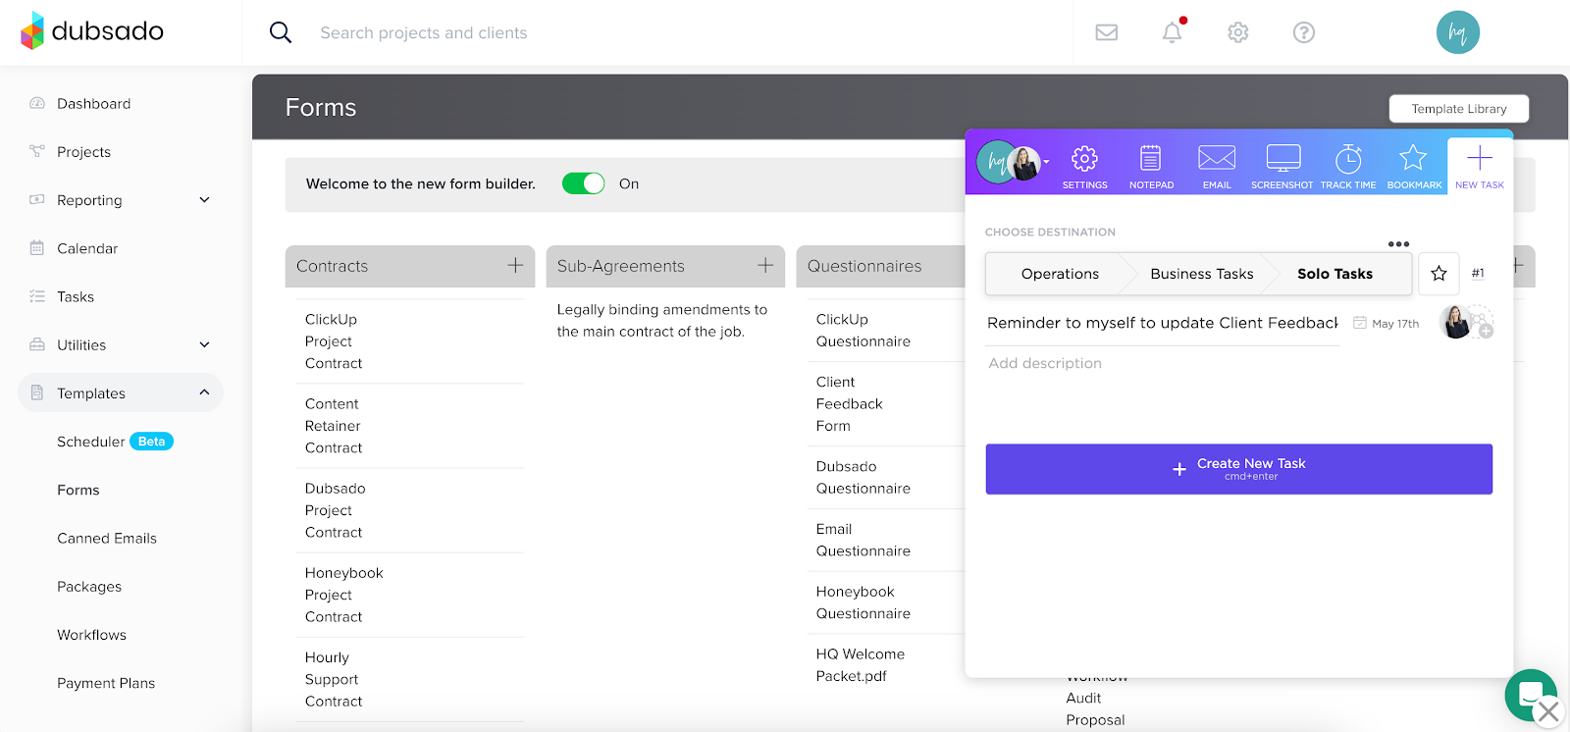The width and height of the screenshot is (1570, 732).
Task: Open Packages in the sidebar
Action: [89, 587]
